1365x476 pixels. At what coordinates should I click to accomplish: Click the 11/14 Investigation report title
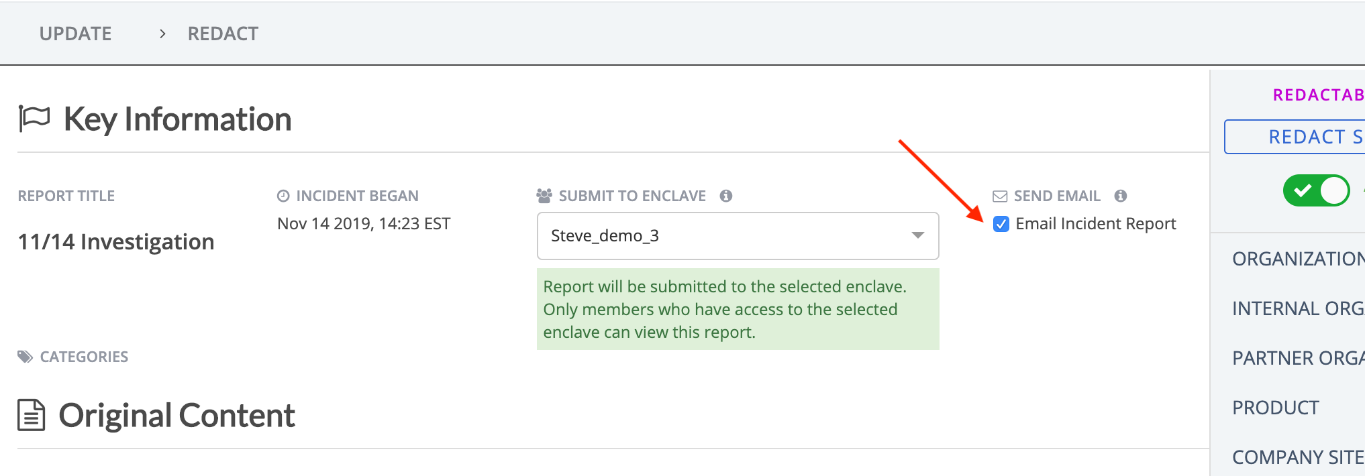click(115, 242)
